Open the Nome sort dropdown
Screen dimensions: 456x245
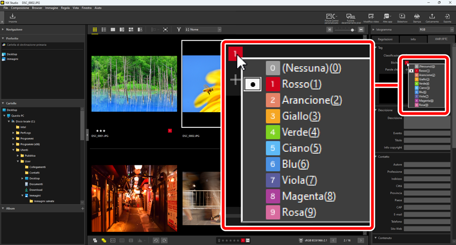click(x=203, y=30)
